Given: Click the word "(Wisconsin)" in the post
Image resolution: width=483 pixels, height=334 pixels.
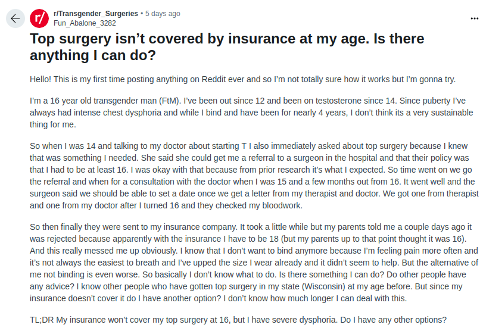Looking at the screenshot, I should pos(323,286).
